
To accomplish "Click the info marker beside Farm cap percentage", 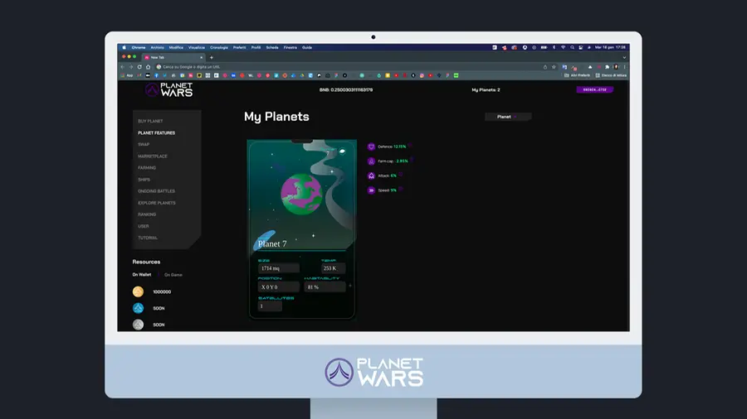I will pos(412,160).
